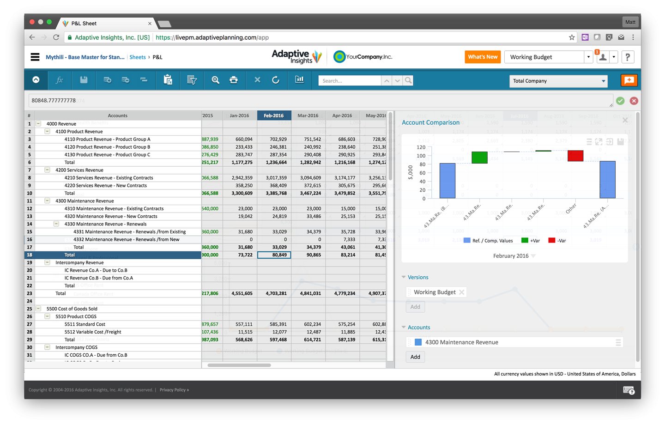Screen dimensions: 665x425
Task: Collapse the Versions section in comparison panel
Action: pyautogui.click(x=404, y=277)
